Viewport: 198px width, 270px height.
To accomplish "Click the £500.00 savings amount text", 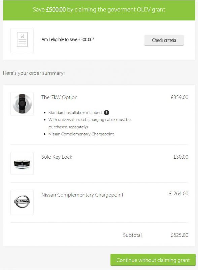I will [56, 10].
